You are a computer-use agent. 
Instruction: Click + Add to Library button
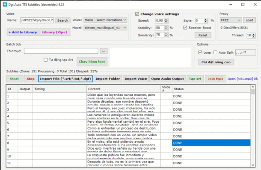tap(23, 32)
